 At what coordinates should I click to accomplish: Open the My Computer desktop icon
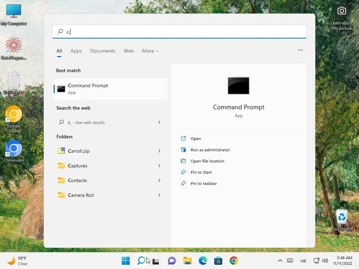click(x=14, y=14)
